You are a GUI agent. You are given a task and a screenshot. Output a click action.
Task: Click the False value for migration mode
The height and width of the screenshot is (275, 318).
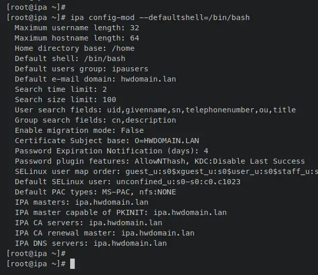(132, 130)
